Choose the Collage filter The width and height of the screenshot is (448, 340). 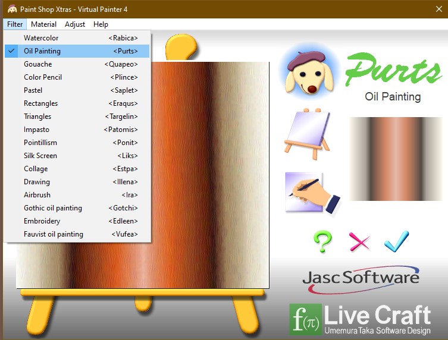pos(77,169)
